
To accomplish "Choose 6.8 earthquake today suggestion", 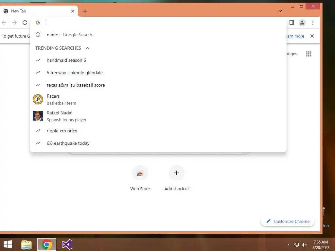I will click(x=158, y=143).
